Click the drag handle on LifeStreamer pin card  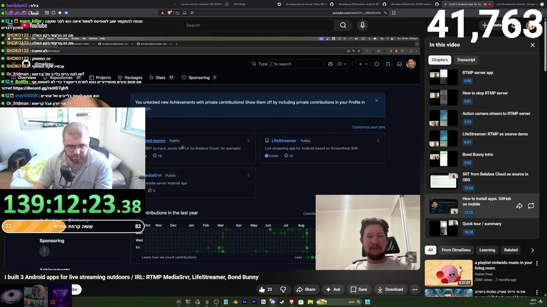(378, 141)
